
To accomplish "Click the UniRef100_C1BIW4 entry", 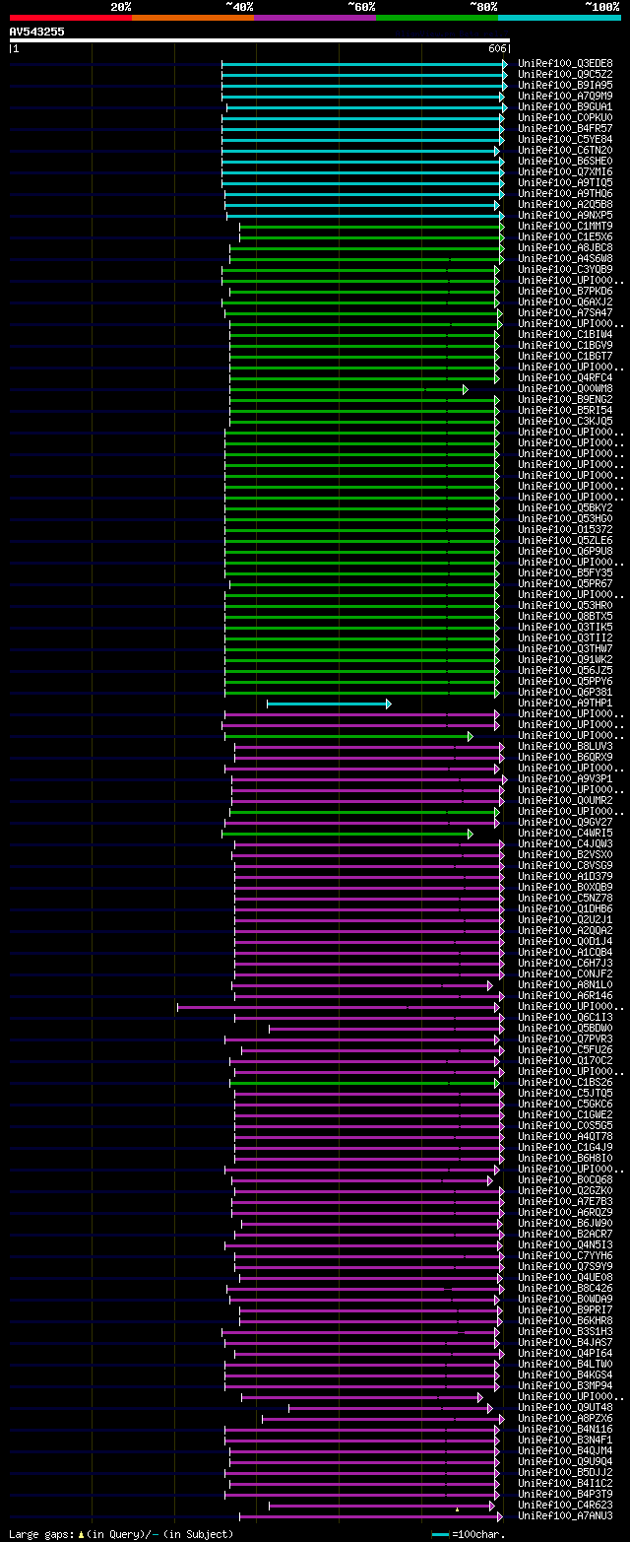I will click(565, 334).
